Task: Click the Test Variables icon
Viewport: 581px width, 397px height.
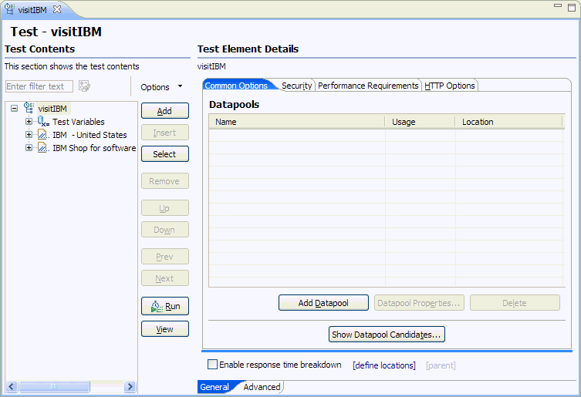Action: pyautogui.click(x=43, y=122)
